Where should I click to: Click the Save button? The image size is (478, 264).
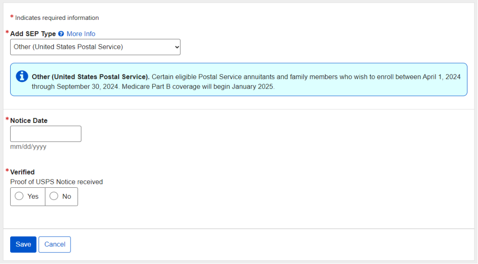click(x=23, y=245)
